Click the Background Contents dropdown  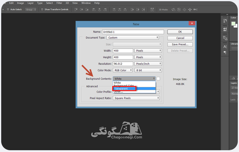pyautogui.click(x=134, y=79)
